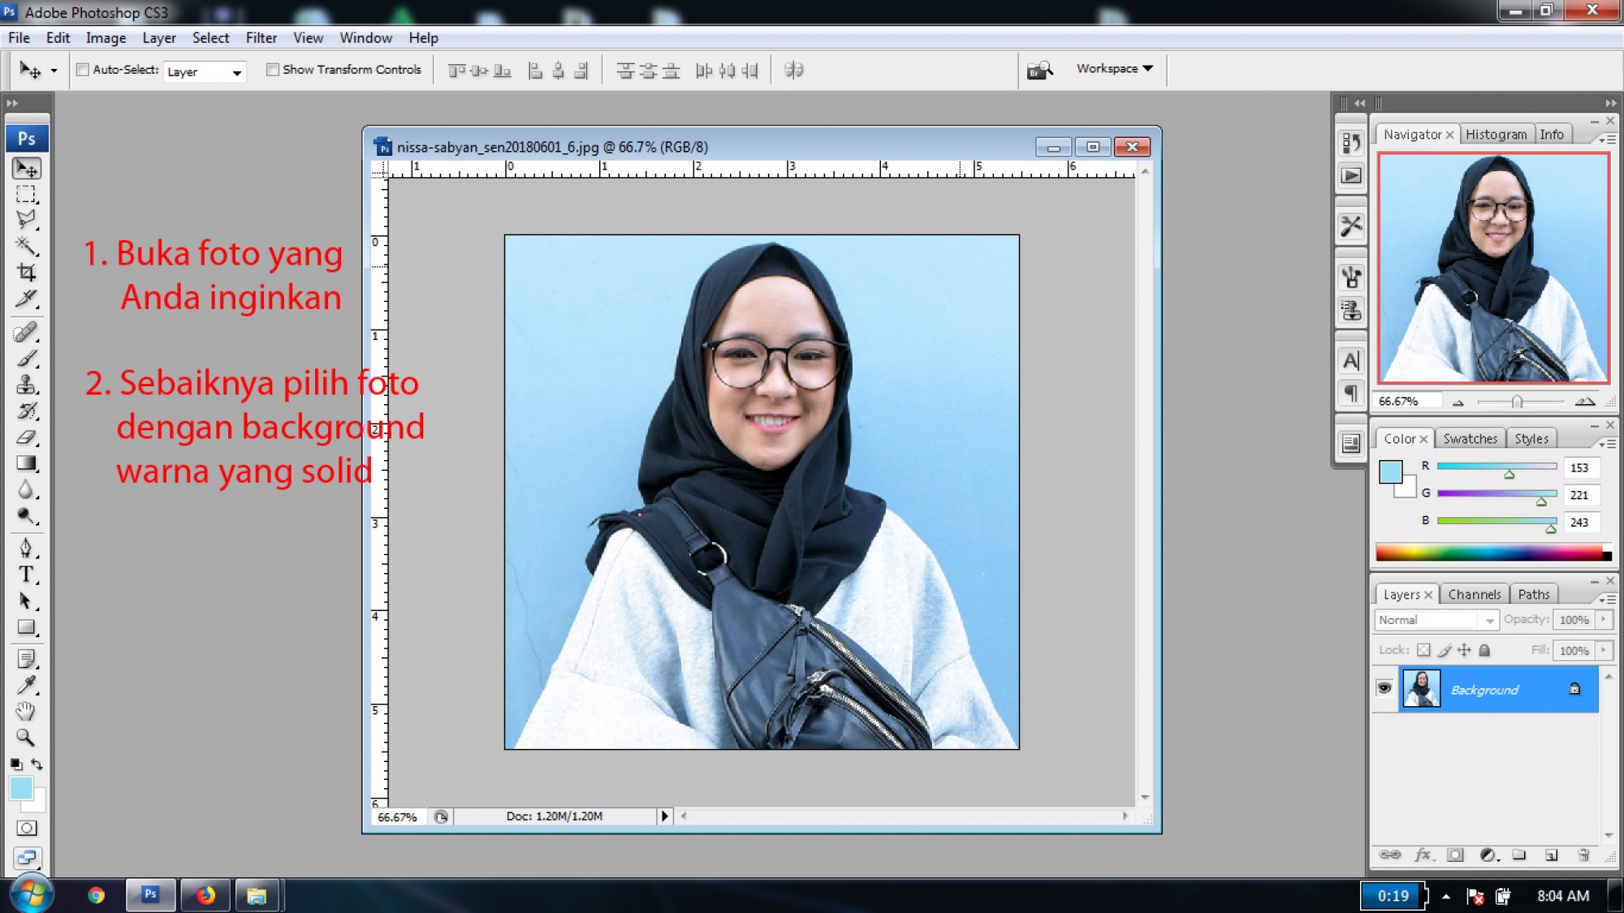
Task: Click the foreground color swatch in toolbox
Action: pyautogui.click(x=20, y=787)
